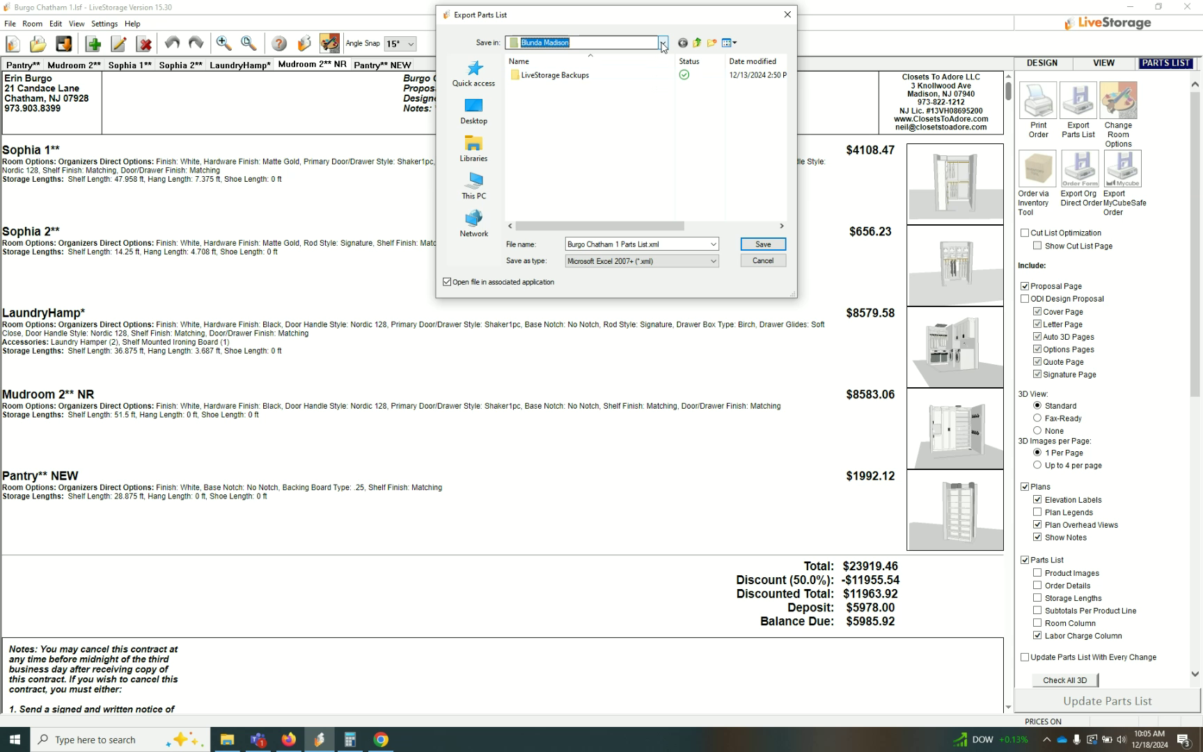Click the Undo arrow in the toolbar

tap(172, 44)
